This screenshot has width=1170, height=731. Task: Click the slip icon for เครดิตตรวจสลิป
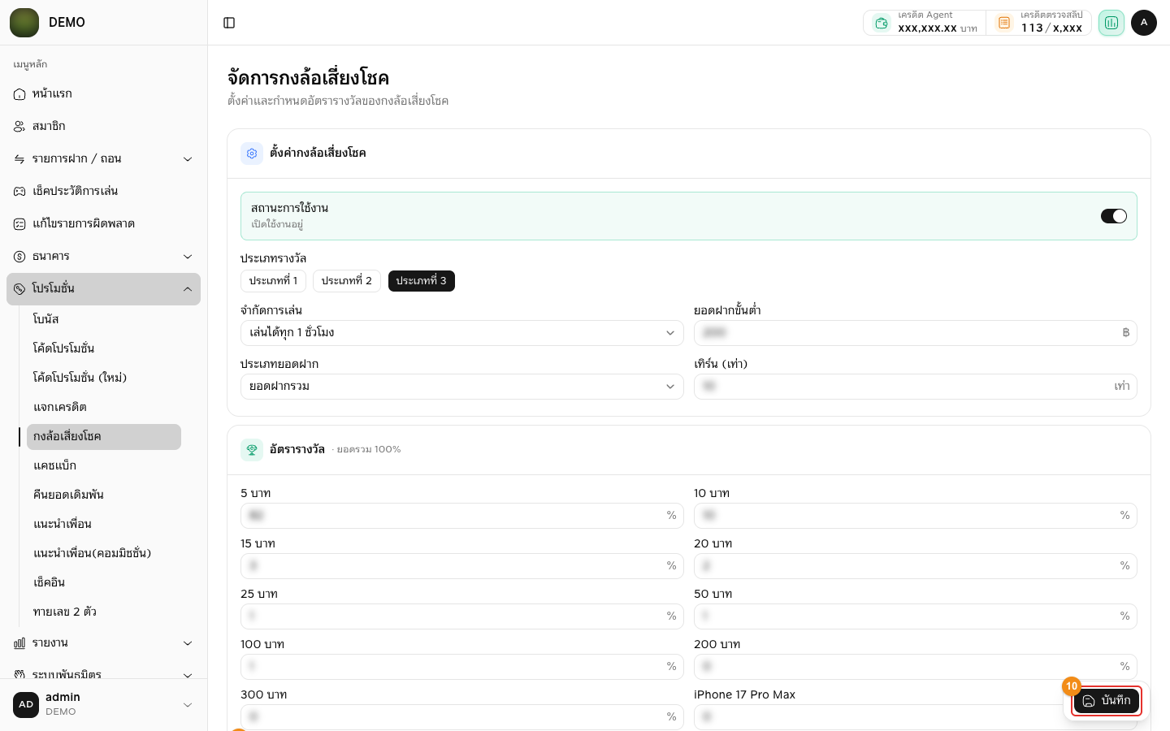click(1004, 23)
